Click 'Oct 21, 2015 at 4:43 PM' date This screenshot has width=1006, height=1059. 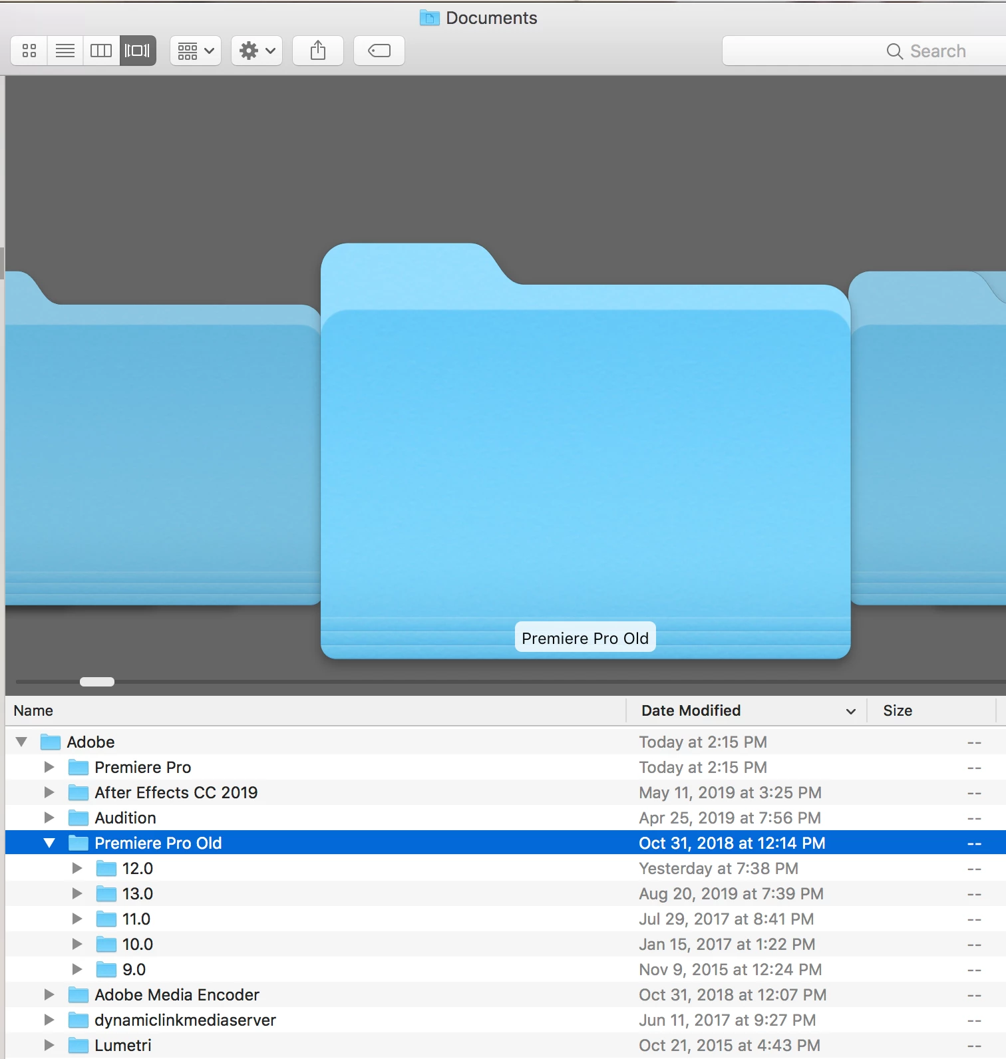(x=730, y=1045)
